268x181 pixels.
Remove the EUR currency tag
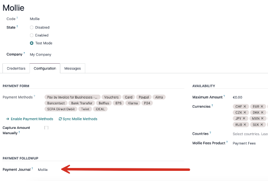click(x=262, y=107)
